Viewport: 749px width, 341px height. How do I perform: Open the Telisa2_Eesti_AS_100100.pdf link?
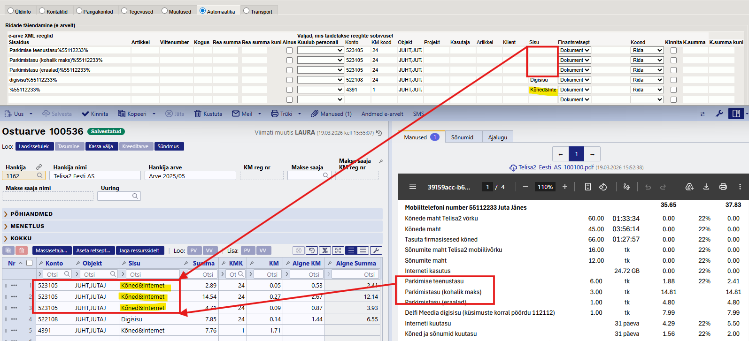point(556,167)
